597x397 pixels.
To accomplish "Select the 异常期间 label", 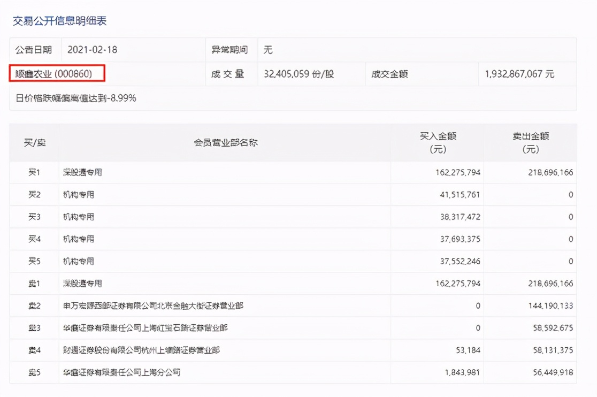I will pyautogui.click(x=229, y=50).
